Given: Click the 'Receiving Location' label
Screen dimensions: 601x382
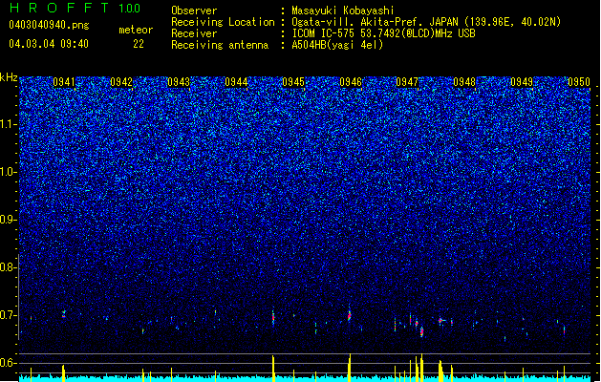Looking at the screenshot, I should 223,22.
